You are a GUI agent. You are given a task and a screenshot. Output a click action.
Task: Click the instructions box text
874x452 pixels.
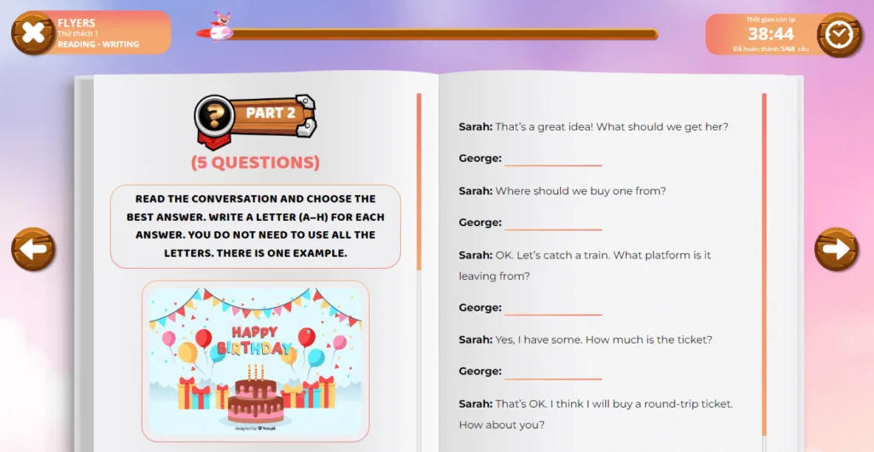point(255,226)
